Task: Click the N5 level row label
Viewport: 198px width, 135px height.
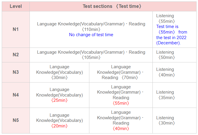Action: (15, 120)
